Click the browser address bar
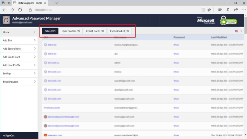The width and height of the screenshot is (247, 139). (113, 10)
